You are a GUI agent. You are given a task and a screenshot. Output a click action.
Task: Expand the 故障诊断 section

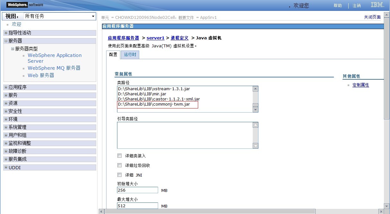(x=6, y=151)
